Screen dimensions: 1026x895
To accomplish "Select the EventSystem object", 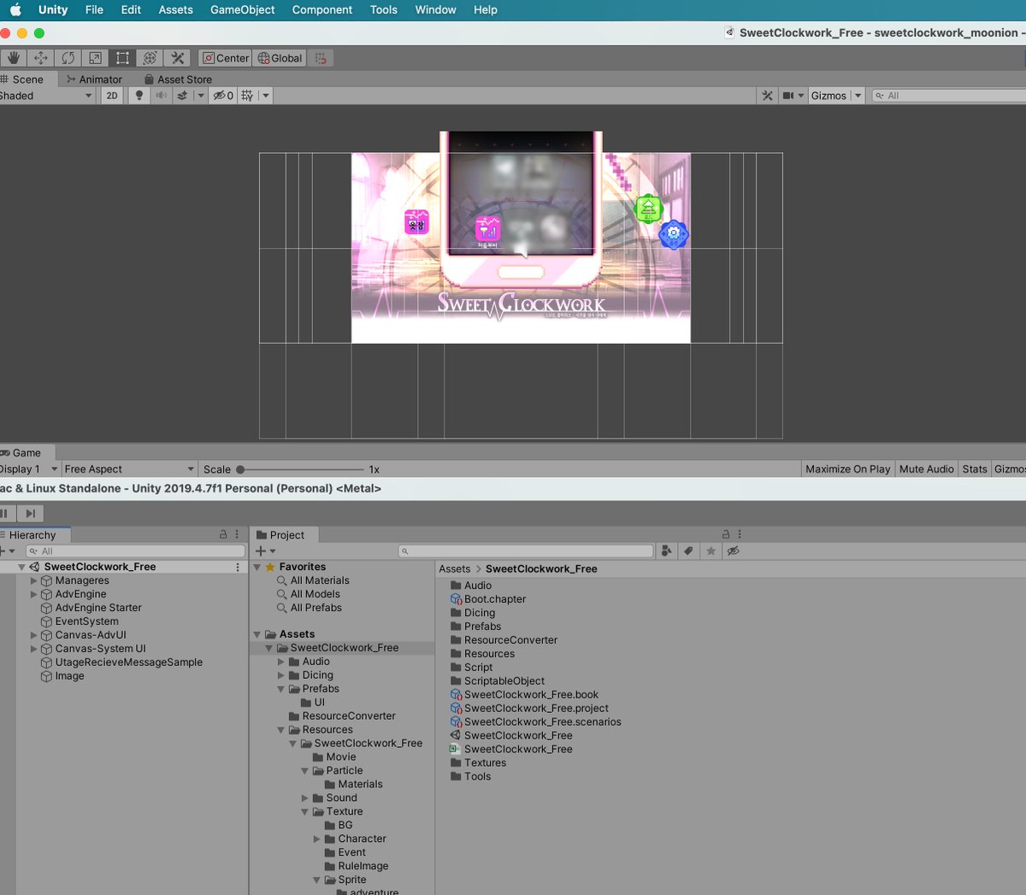I will pyautogui.click(x=86, y=621).
